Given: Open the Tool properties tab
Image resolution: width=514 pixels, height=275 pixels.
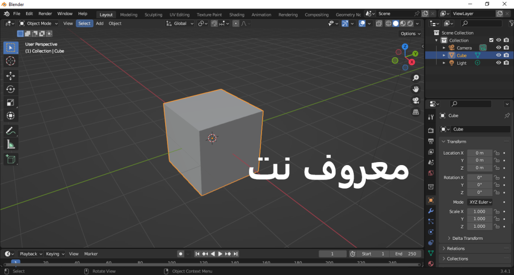Looking at the screenshot, I should click(x=431, y=117).
